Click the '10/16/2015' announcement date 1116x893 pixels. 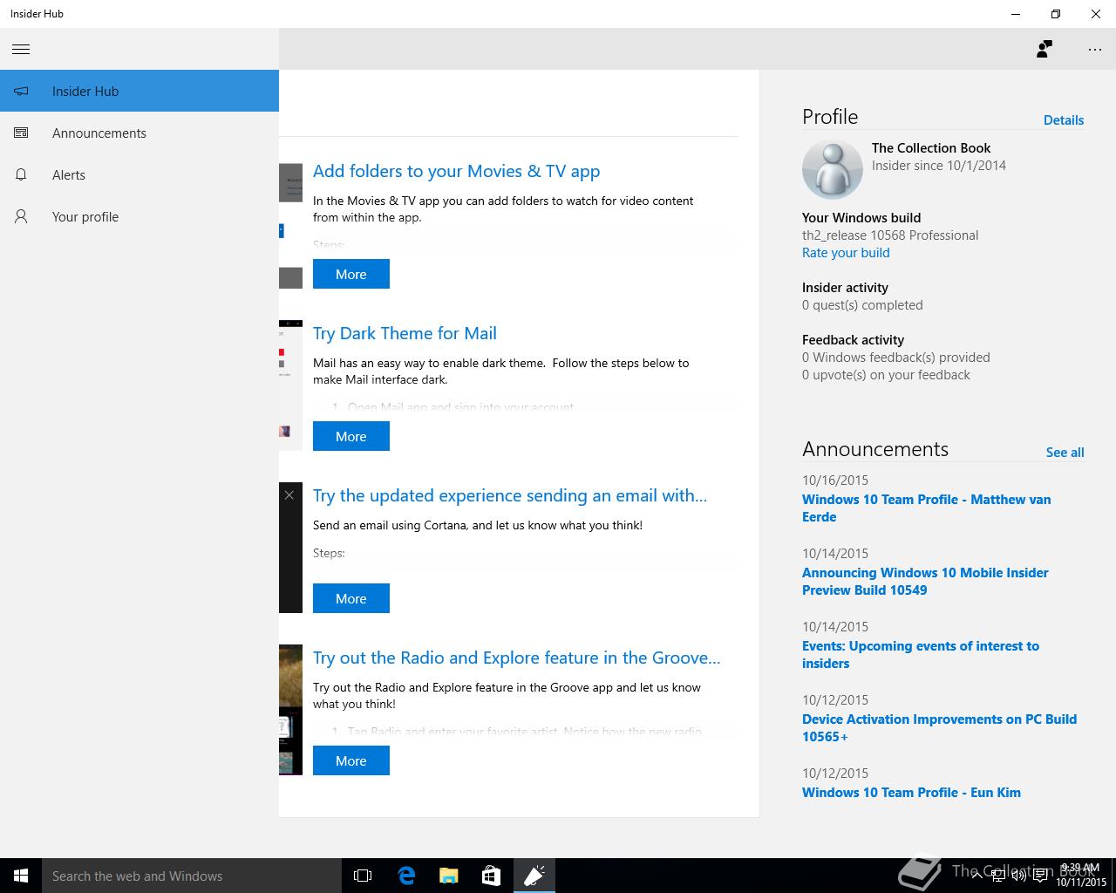pos(835,481)
